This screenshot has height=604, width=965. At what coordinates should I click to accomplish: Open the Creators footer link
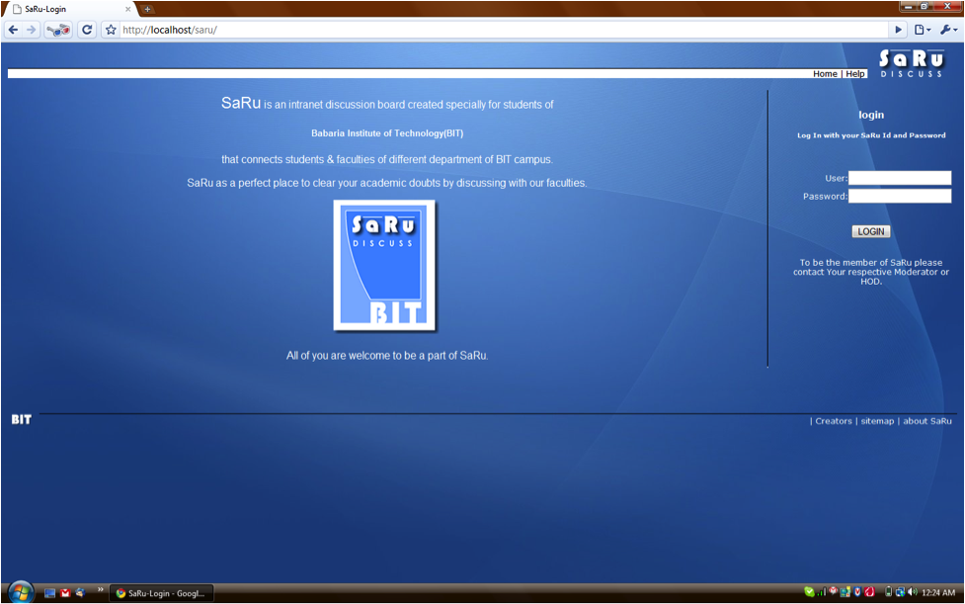point(834,421)
